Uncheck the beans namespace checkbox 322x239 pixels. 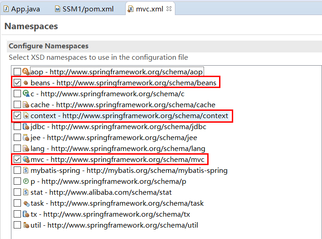click(x=17, y=83)
